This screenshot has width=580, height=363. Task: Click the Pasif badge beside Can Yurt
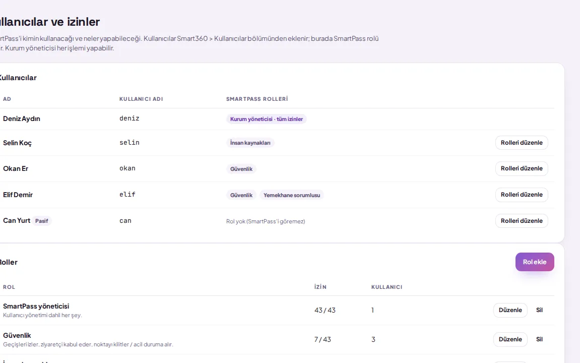(x=41, y=221)
